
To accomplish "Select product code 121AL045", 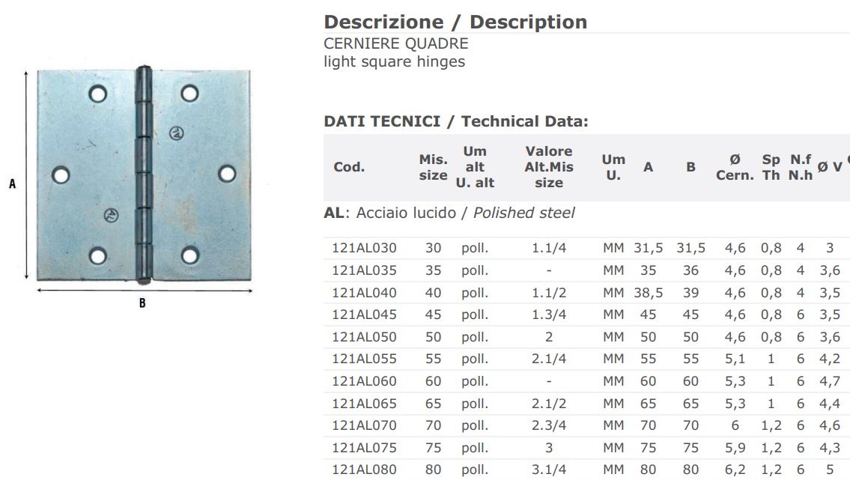I will [364, 315].
